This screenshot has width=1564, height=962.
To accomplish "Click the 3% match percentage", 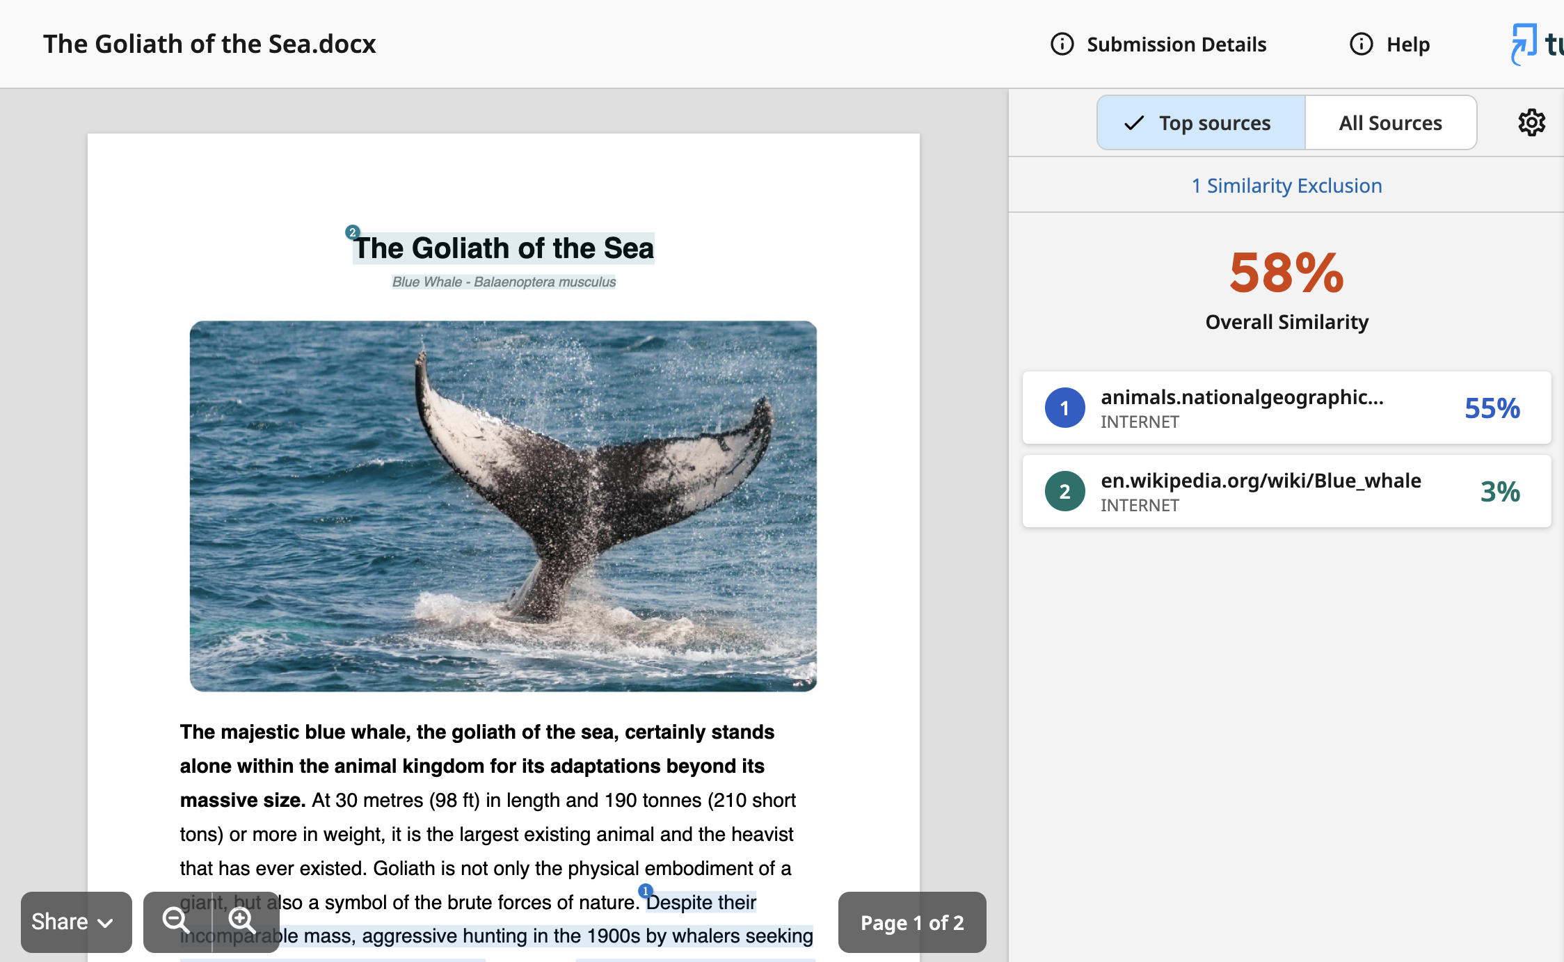I will pyautogui.click(x=1500, y=492).
